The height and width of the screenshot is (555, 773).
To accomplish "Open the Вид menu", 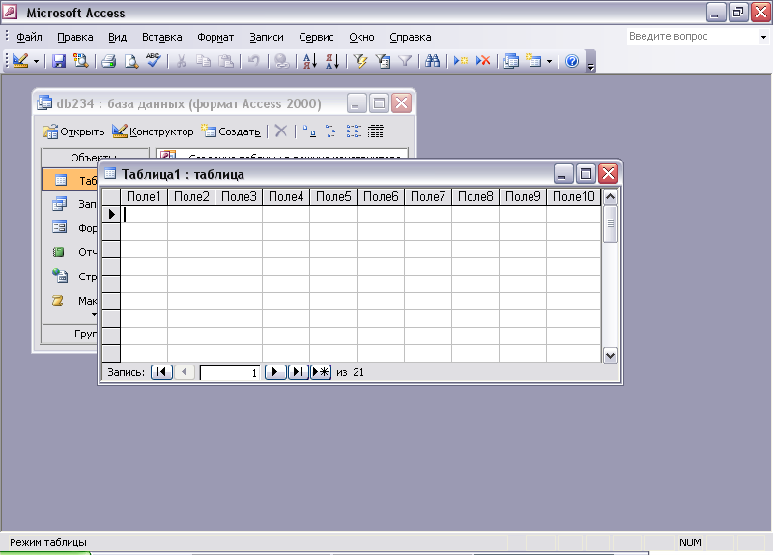I will tap(117, 37).
